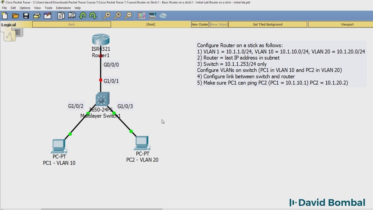Open a file with the folder icon
Viewport: 373px width, 210px height.
coord(15,16)
